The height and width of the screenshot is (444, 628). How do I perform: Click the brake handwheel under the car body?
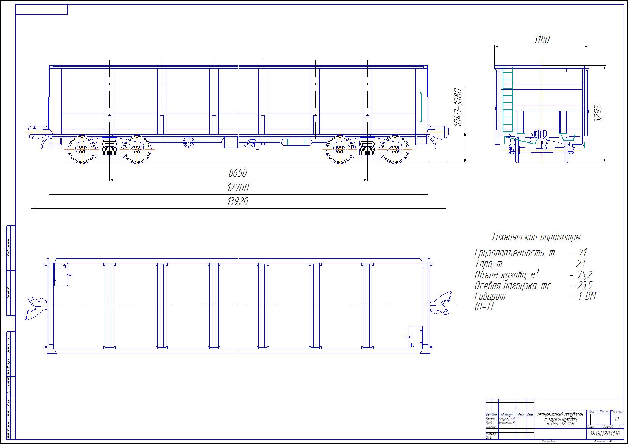pyautogui.click(x=188, y=142)
